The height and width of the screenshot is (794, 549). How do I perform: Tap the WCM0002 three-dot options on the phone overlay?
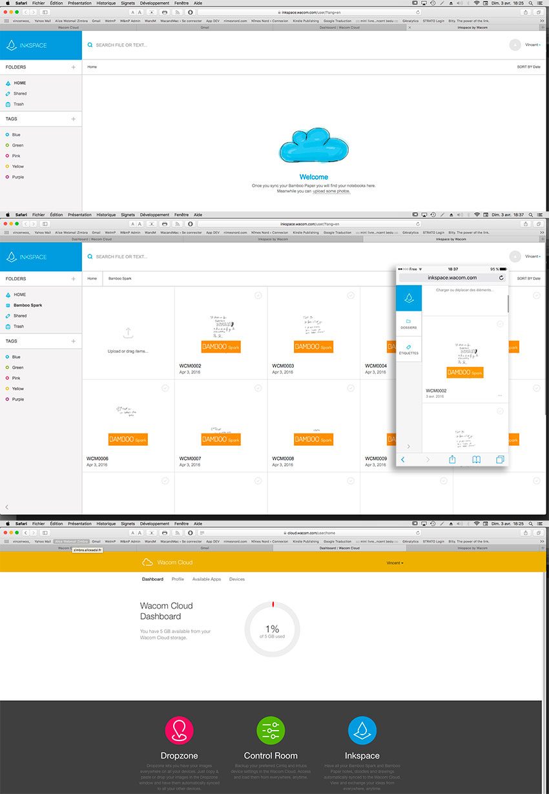[x=501, y=395]
